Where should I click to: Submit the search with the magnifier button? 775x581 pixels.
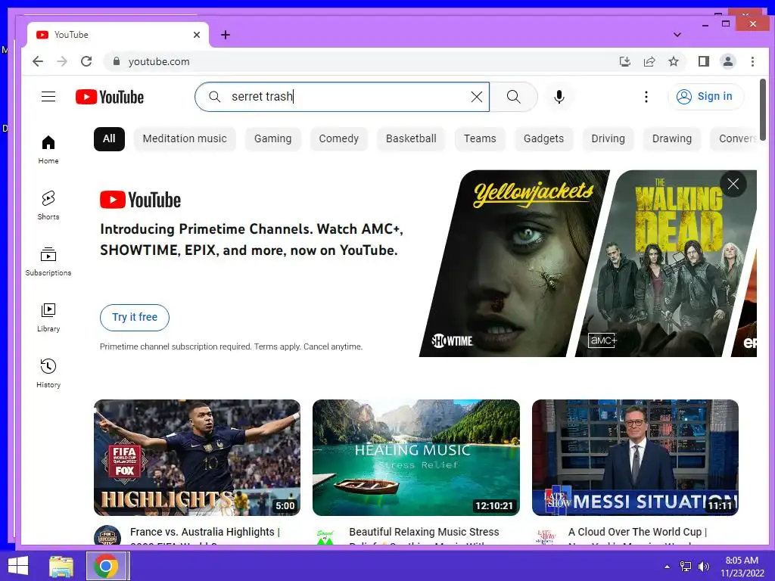pyautogui.click(x=514, y=97)
